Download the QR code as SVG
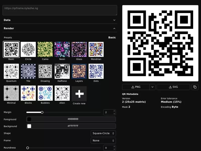The width and height of the screenshot is (201, 151). pos(173,87)
